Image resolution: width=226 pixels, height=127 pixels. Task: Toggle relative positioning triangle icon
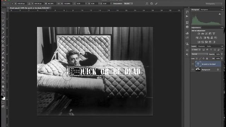[29, 4]
